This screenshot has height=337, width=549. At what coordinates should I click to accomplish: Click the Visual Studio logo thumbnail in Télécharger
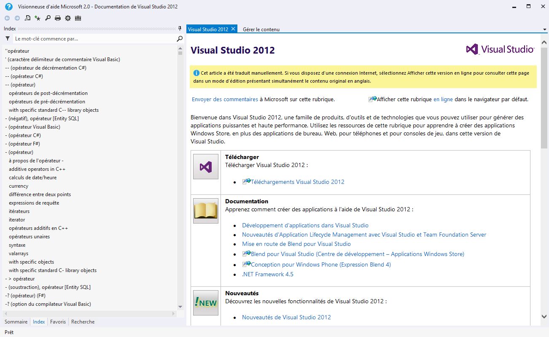point(206,167)
